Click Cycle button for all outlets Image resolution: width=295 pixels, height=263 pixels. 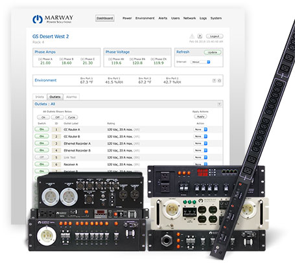tap(71, 117)
